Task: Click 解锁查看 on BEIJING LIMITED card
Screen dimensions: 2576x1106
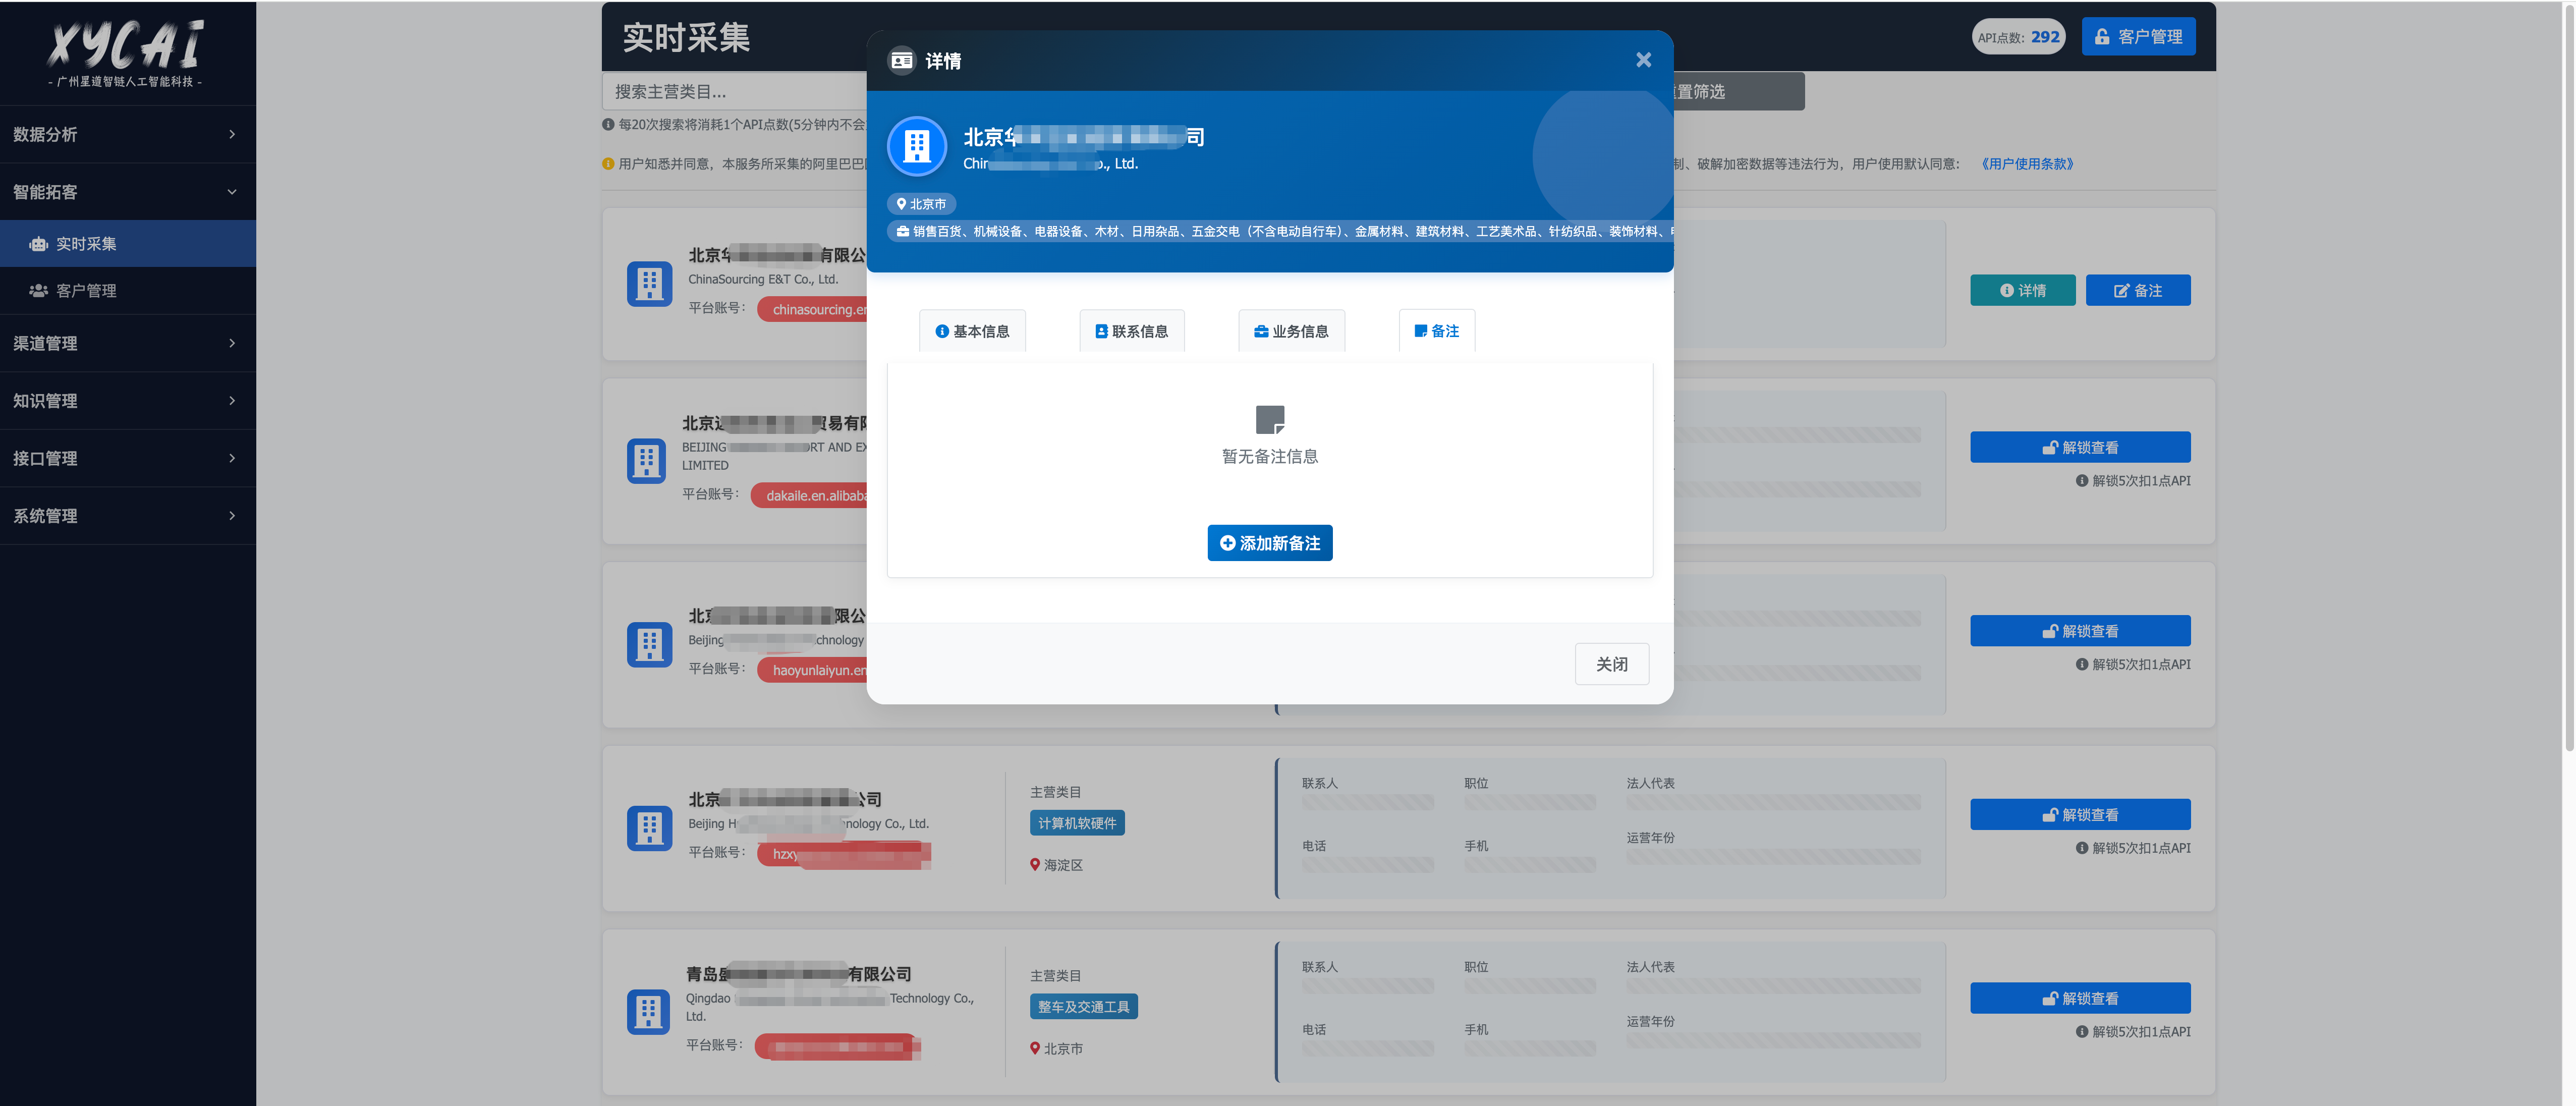Action: point(2080,447)
